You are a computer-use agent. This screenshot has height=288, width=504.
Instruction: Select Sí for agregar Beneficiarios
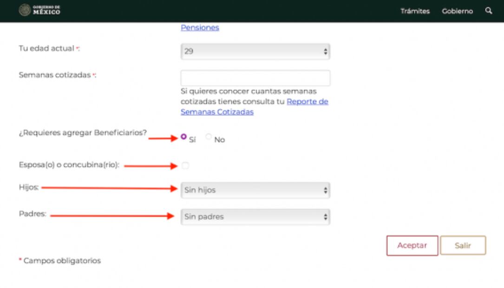pyautogui.click(x=184, y=137)
